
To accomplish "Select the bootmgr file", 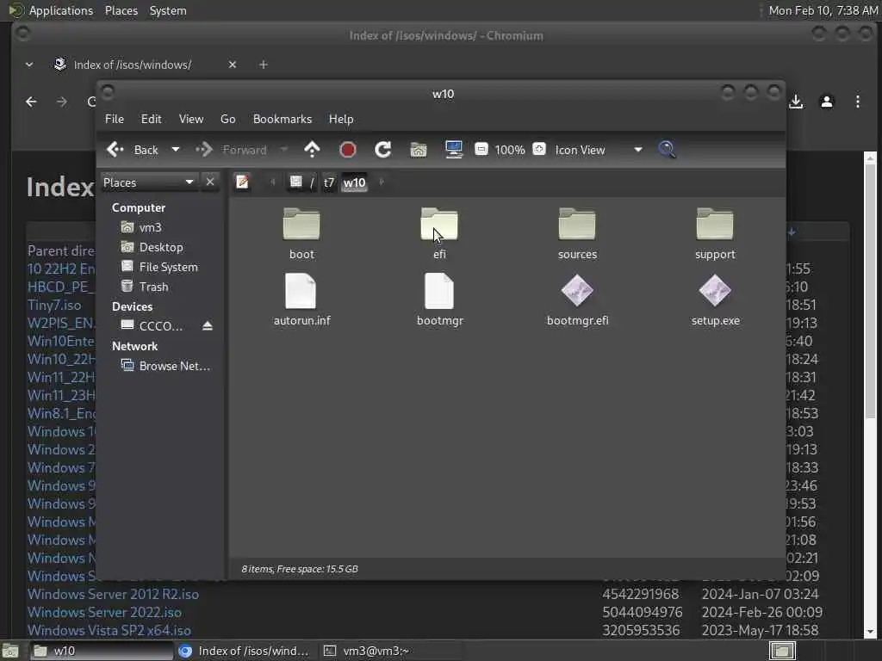I will (439, 300).
